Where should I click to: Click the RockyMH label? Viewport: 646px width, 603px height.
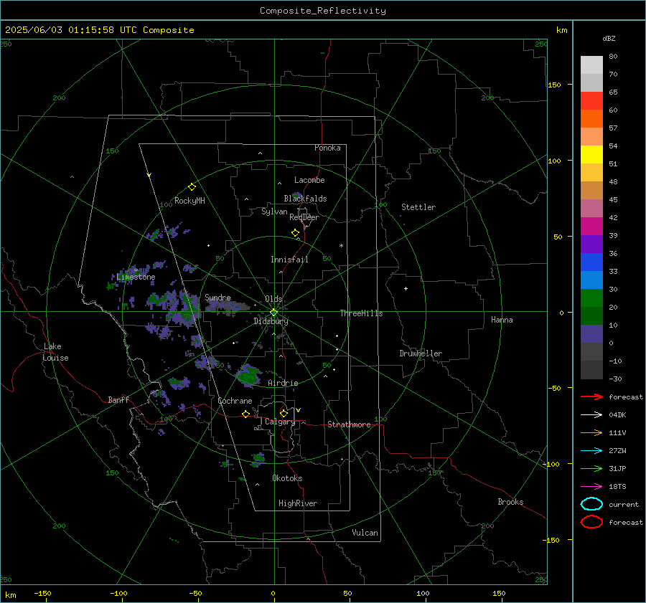(189, 201)
